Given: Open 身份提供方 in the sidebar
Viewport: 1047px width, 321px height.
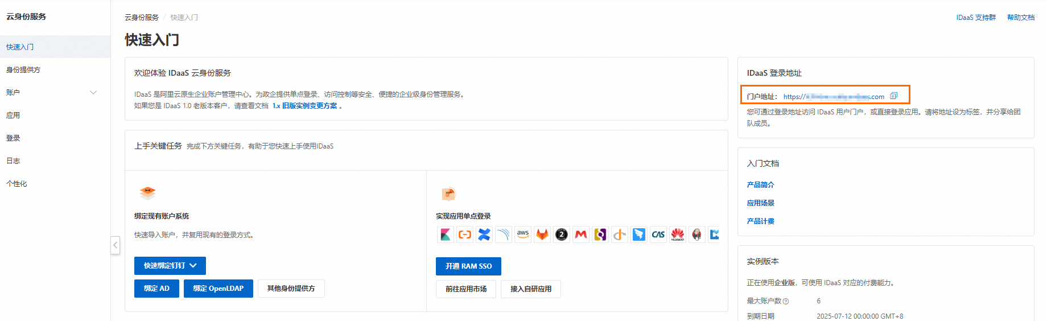Looking at the screenshot, I should pos(55,69).
